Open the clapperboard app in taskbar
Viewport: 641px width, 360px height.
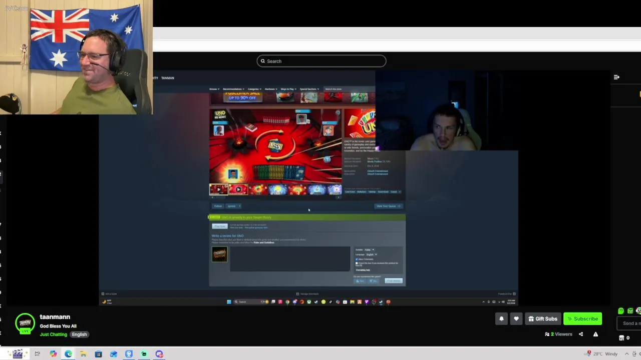[18, 354]
